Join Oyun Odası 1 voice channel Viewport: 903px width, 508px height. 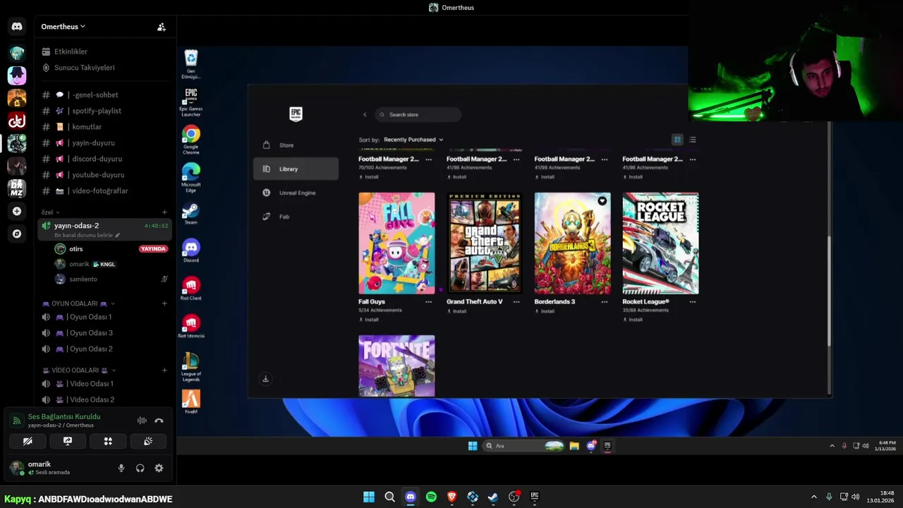point(104,317)
